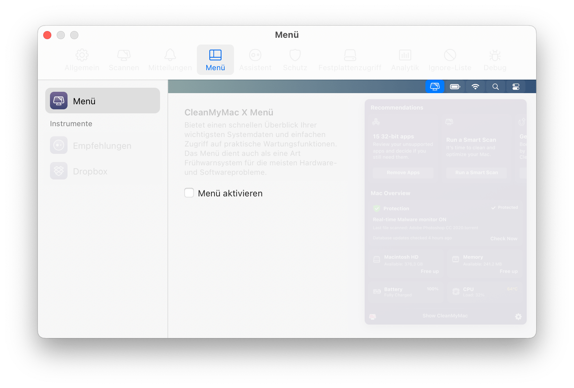574x388 pixels.
Task: Click the gear icon in menu preview
Action: 518,316
